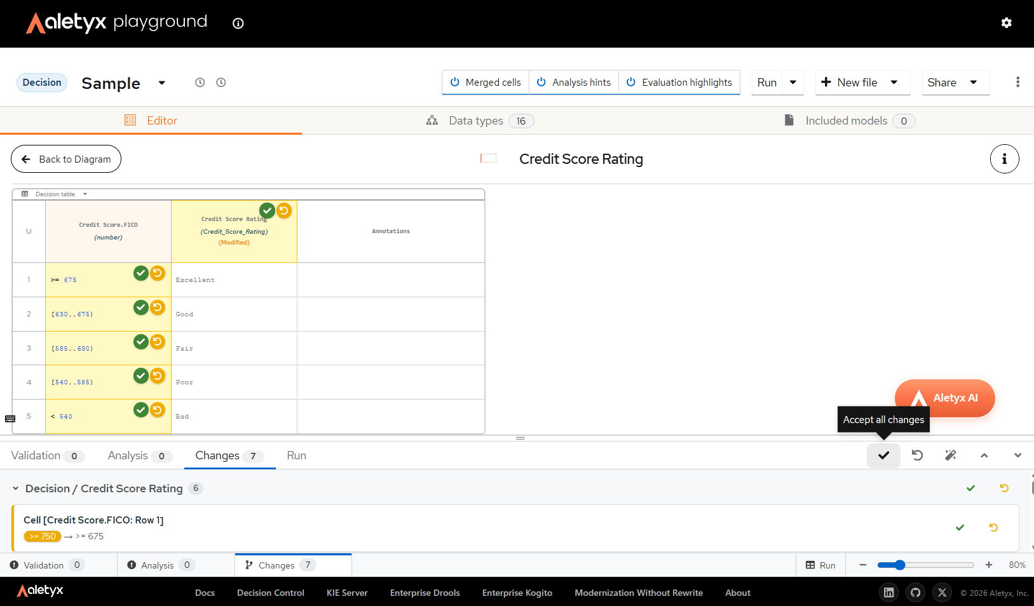1034x606 pixels.
Task: Accept the change on row 1 (>= 675)
Action: click(141, 273)
